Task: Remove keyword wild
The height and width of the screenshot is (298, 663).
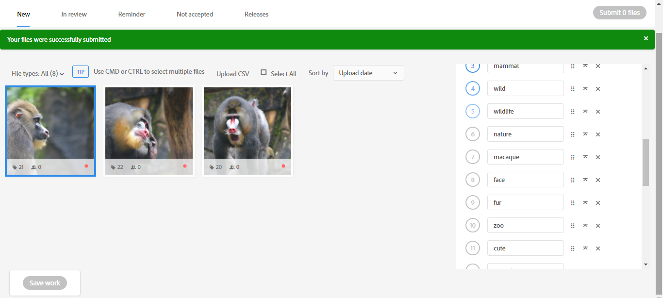Action: pos(598,89)
